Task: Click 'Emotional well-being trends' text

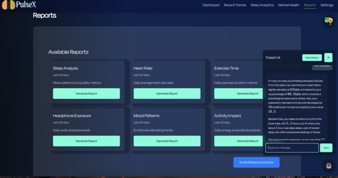Action: pyautogui.click(x=153, y=130)
